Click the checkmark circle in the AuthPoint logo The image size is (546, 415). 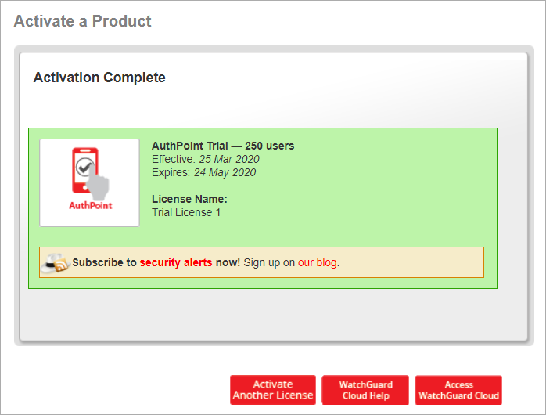pyautogui.click(x=84, y=167)
